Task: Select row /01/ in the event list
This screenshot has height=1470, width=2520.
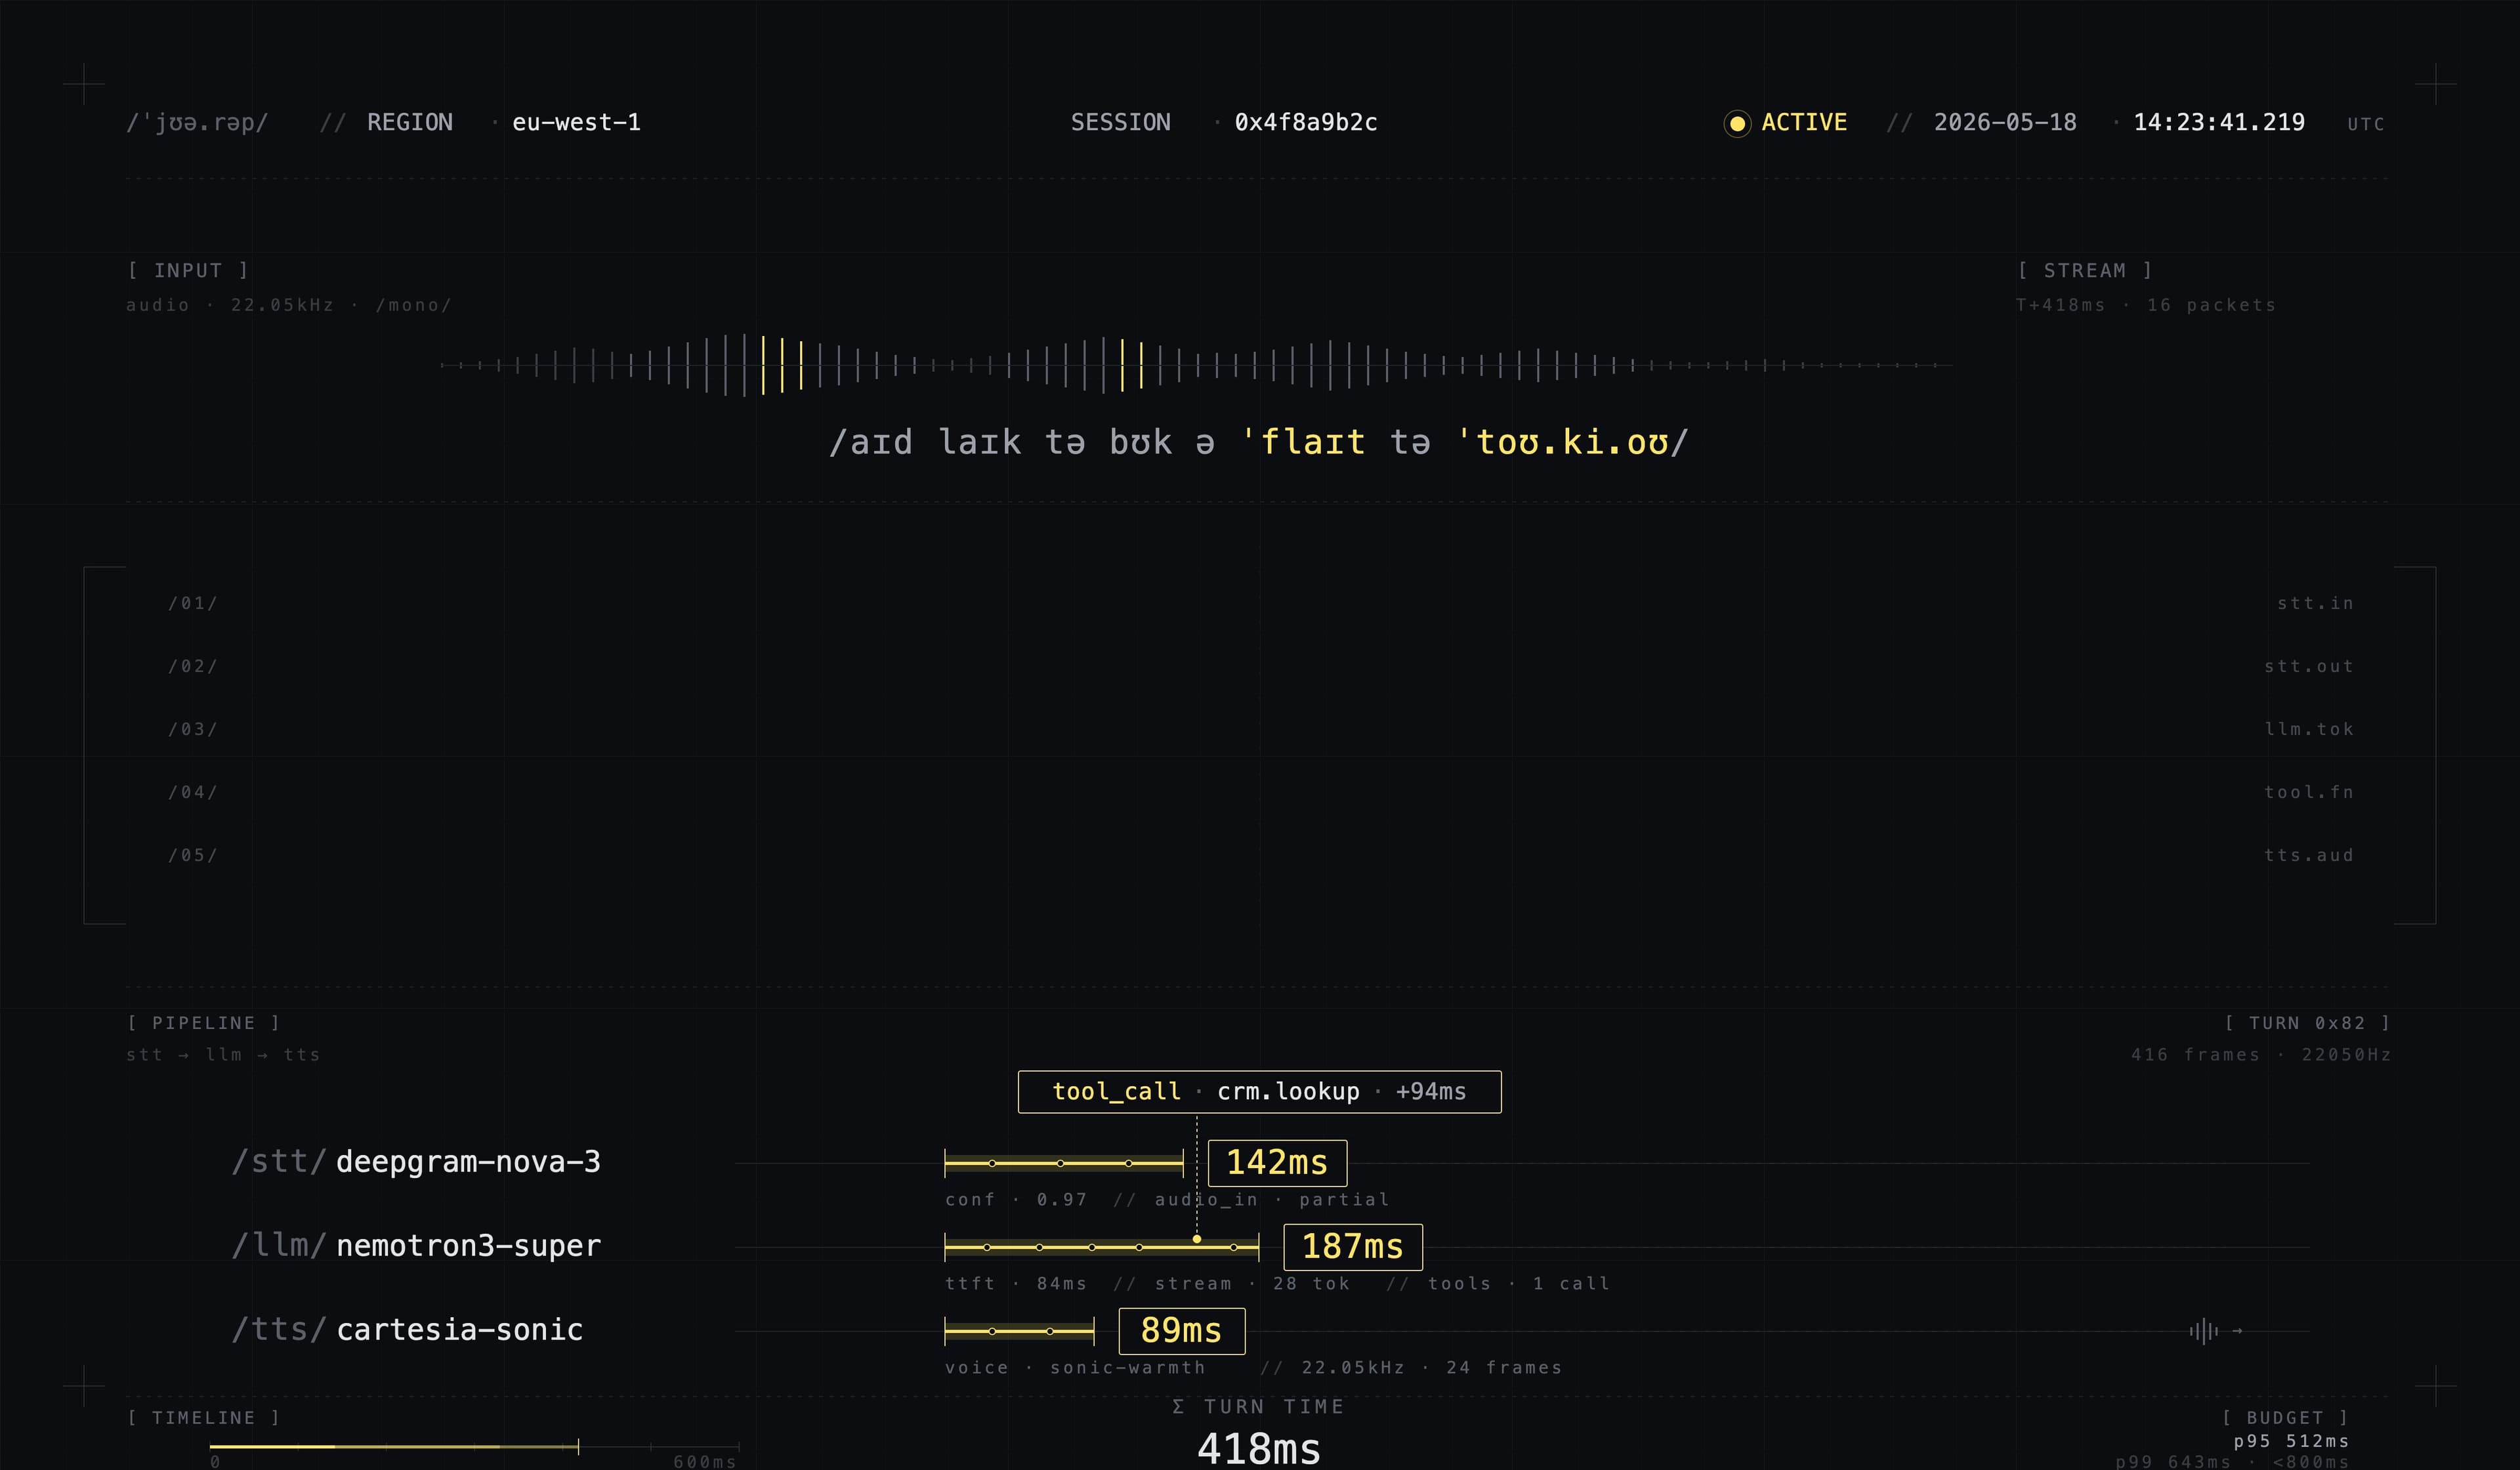Action: 193,603
